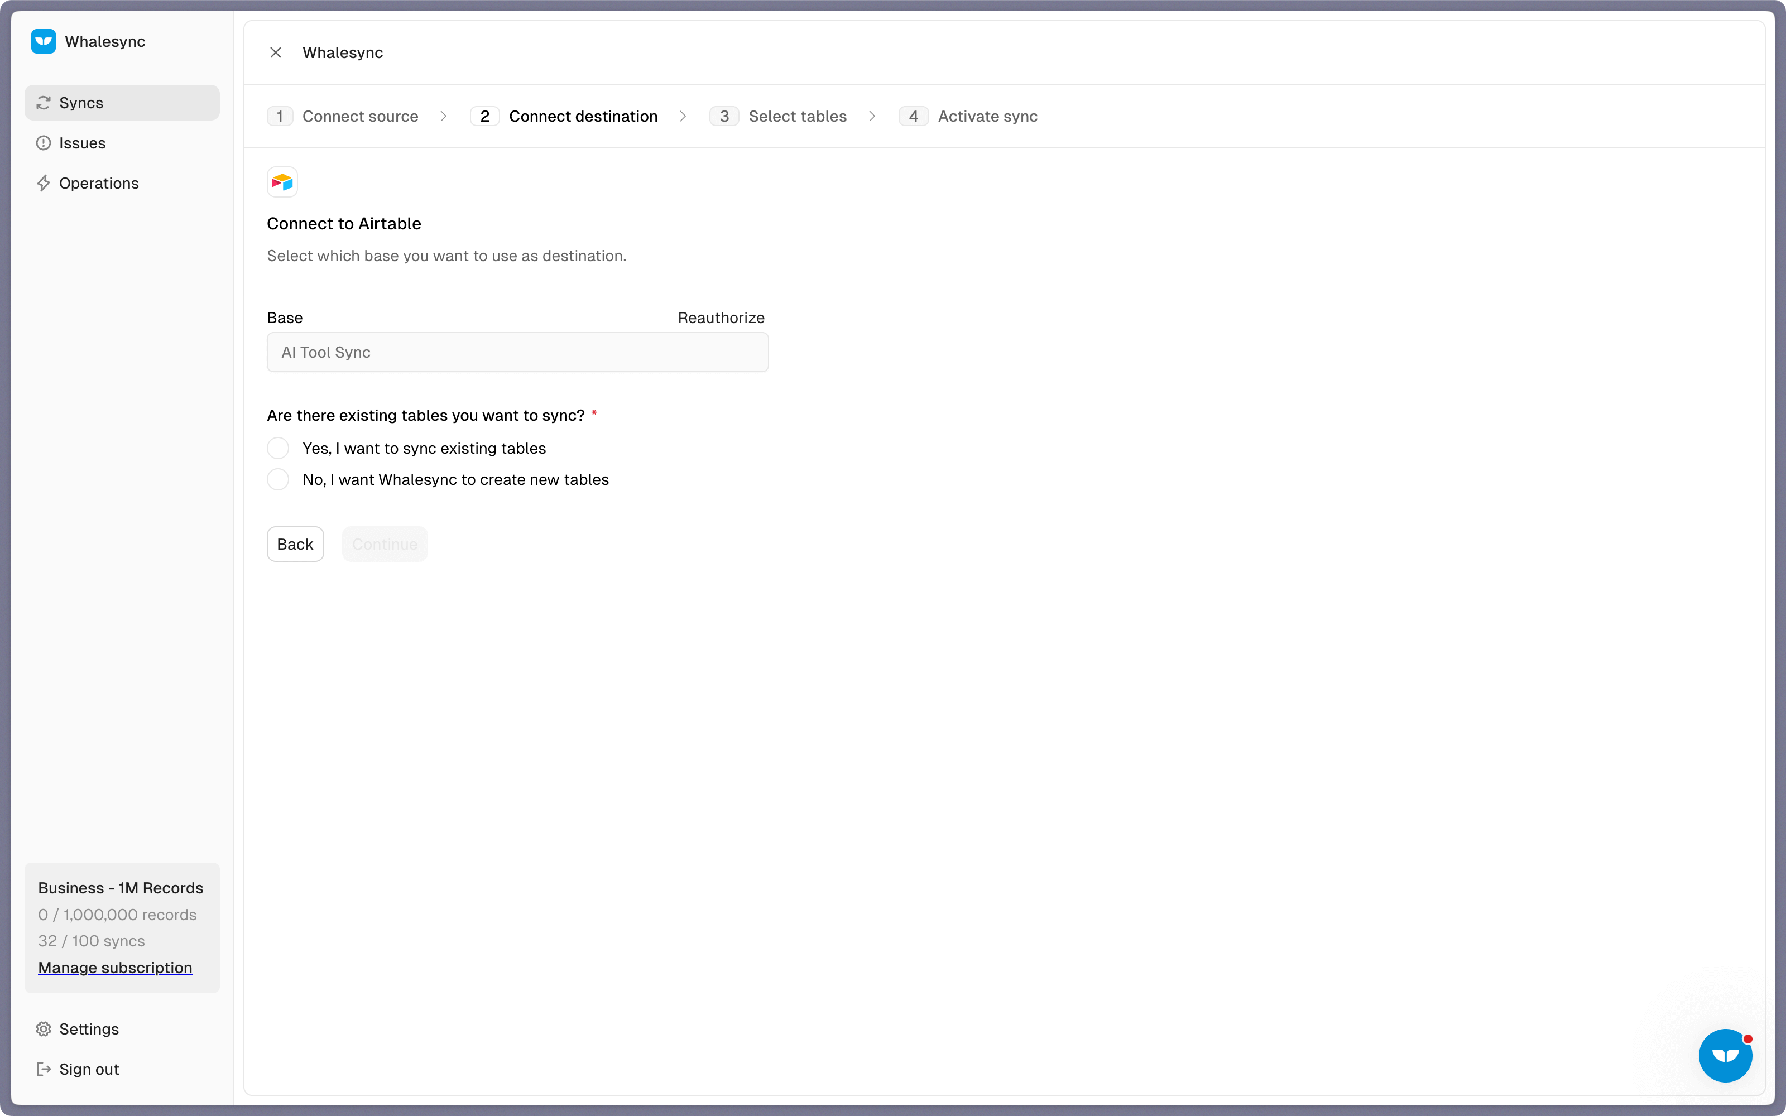Click the Connect to Airtable heading
The height and width of the screenshot is (1116, 1786).
click(344, 224)
